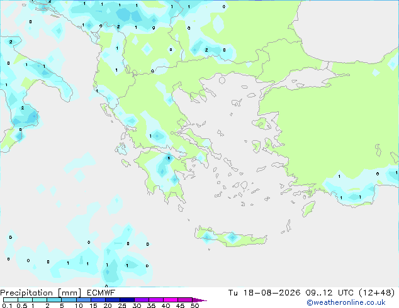Click the legend scale label '30'
Screen dimensions: 399x308
point(137,305)
